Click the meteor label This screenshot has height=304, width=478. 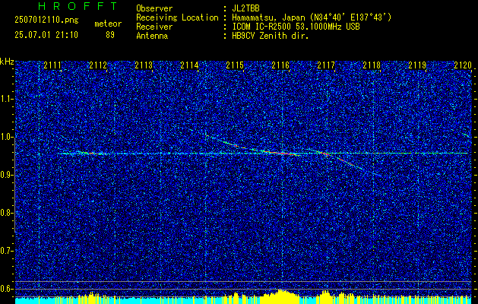pyautogui.click(x=108, y=24)
